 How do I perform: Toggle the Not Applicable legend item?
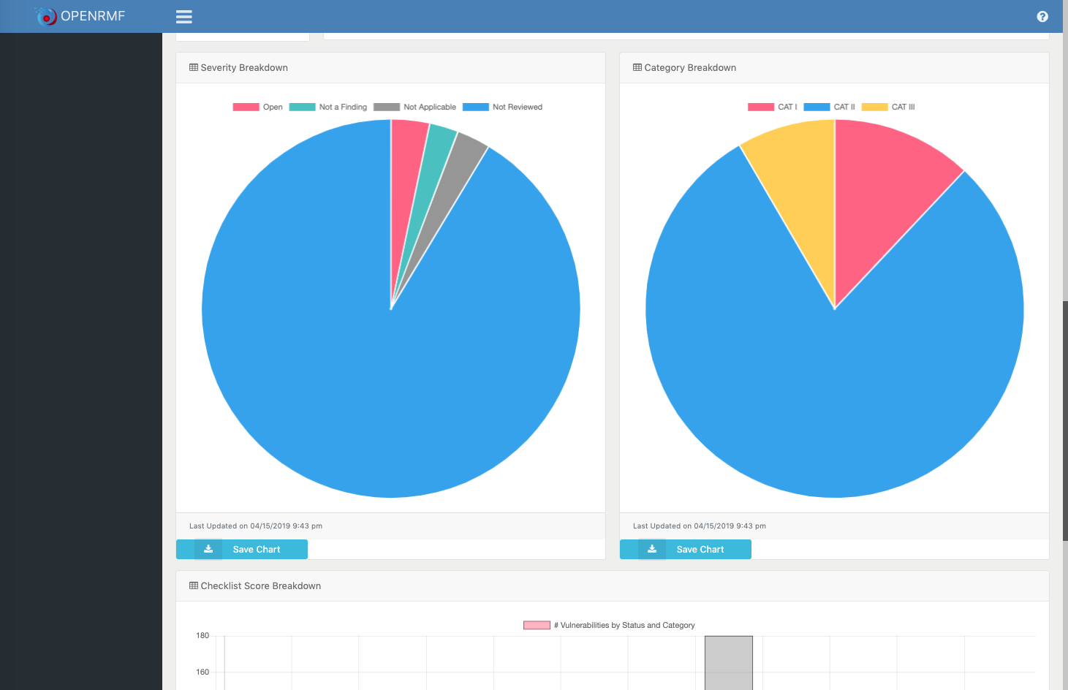point(414,107)
